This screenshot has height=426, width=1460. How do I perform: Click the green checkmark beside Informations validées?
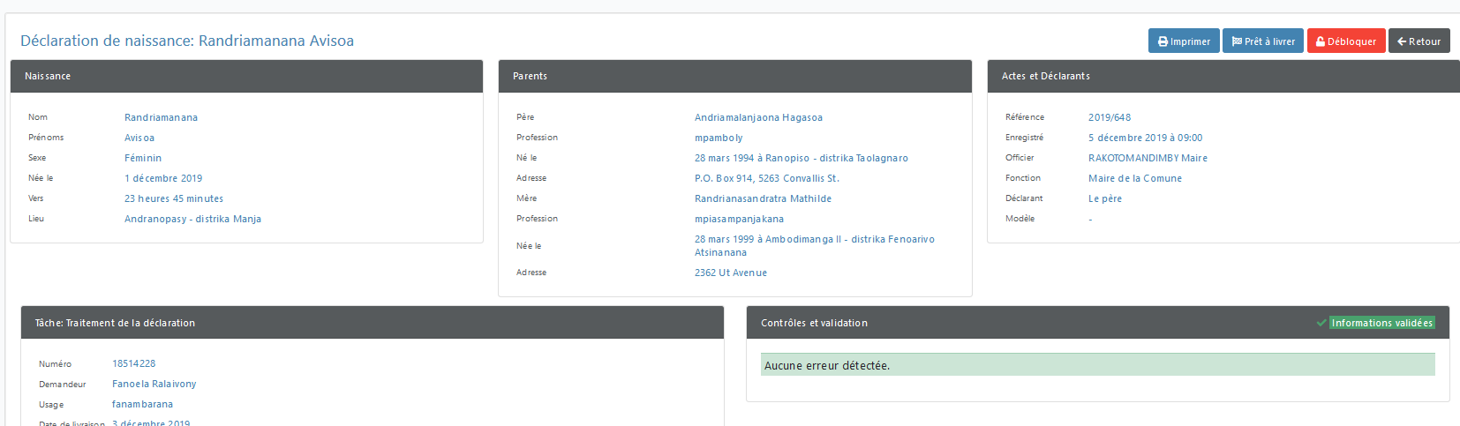1321,323
